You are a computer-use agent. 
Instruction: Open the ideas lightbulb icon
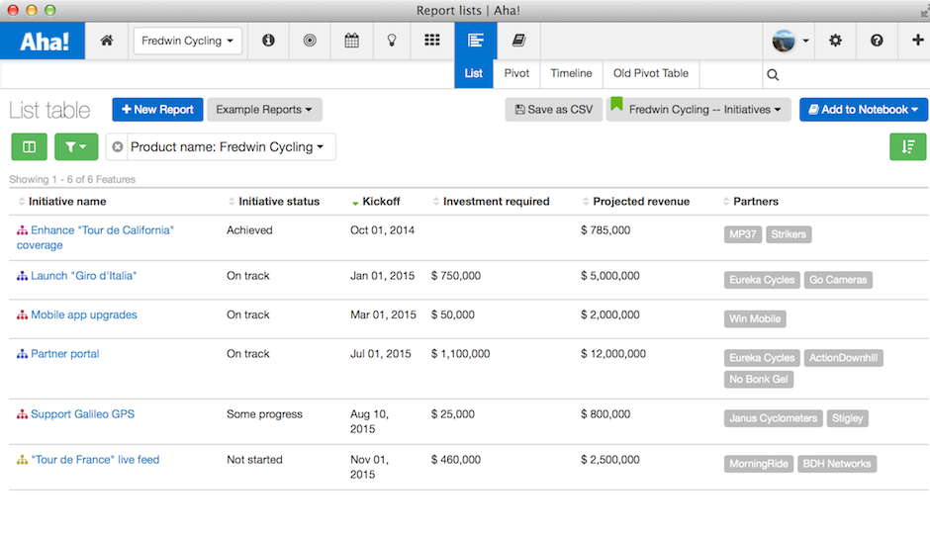392,41
